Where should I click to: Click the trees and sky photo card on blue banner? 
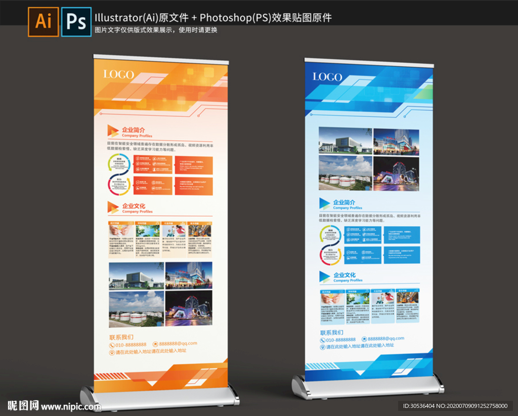pos(358,307)
